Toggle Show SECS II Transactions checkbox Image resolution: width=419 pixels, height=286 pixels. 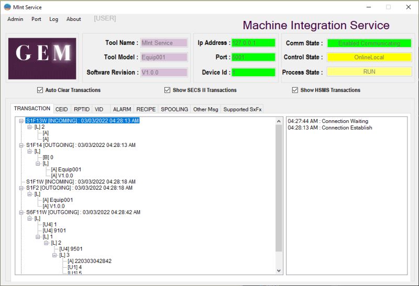167,90
